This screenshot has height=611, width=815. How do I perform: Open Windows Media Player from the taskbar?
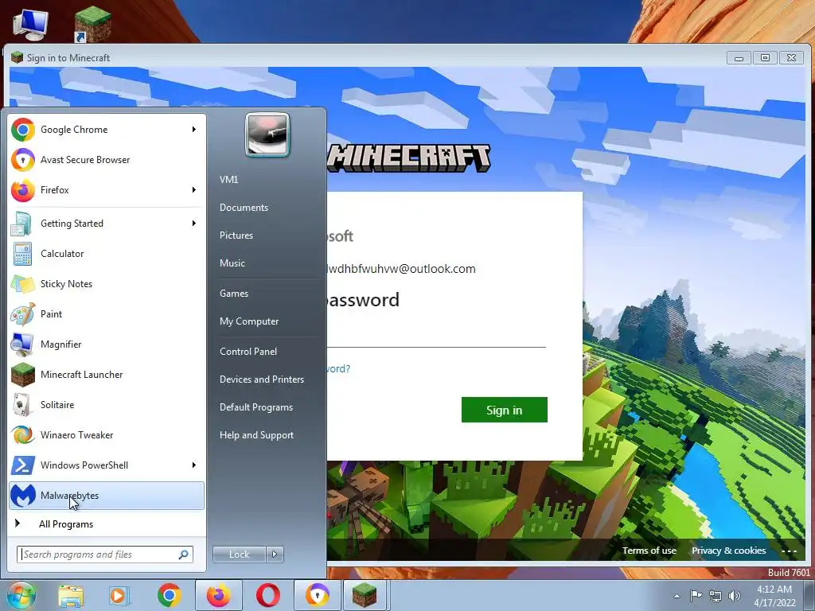click(x=119, y=595)
